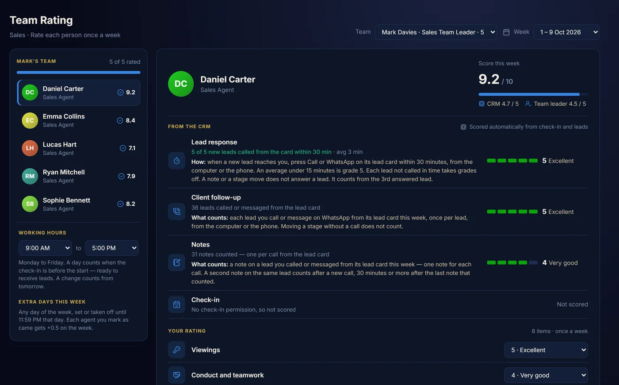Click rated checkmark next to Lucas Hart's 7.1
The width and height of the screenshot is (619, 385).
pos(123,148)
